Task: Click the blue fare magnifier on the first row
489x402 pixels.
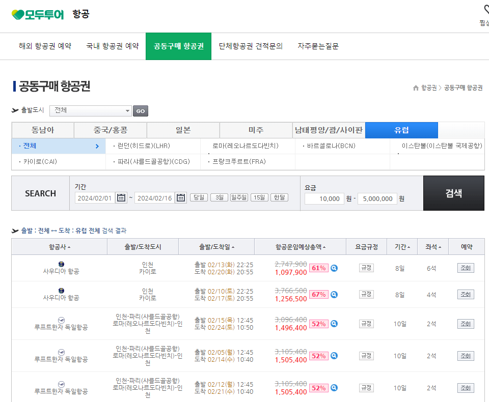Action: [x=334, y=268]
